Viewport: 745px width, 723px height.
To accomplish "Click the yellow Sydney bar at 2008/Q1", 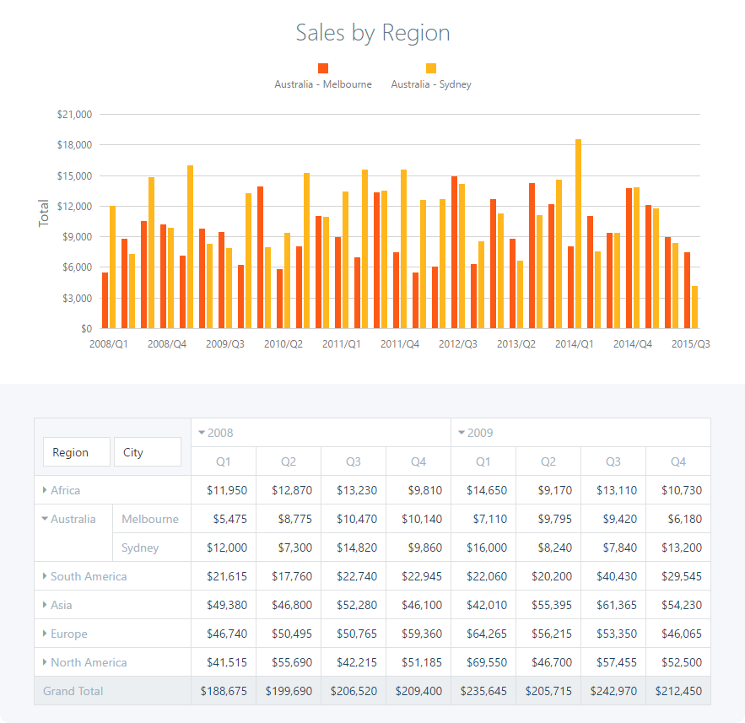I will 112,267.
